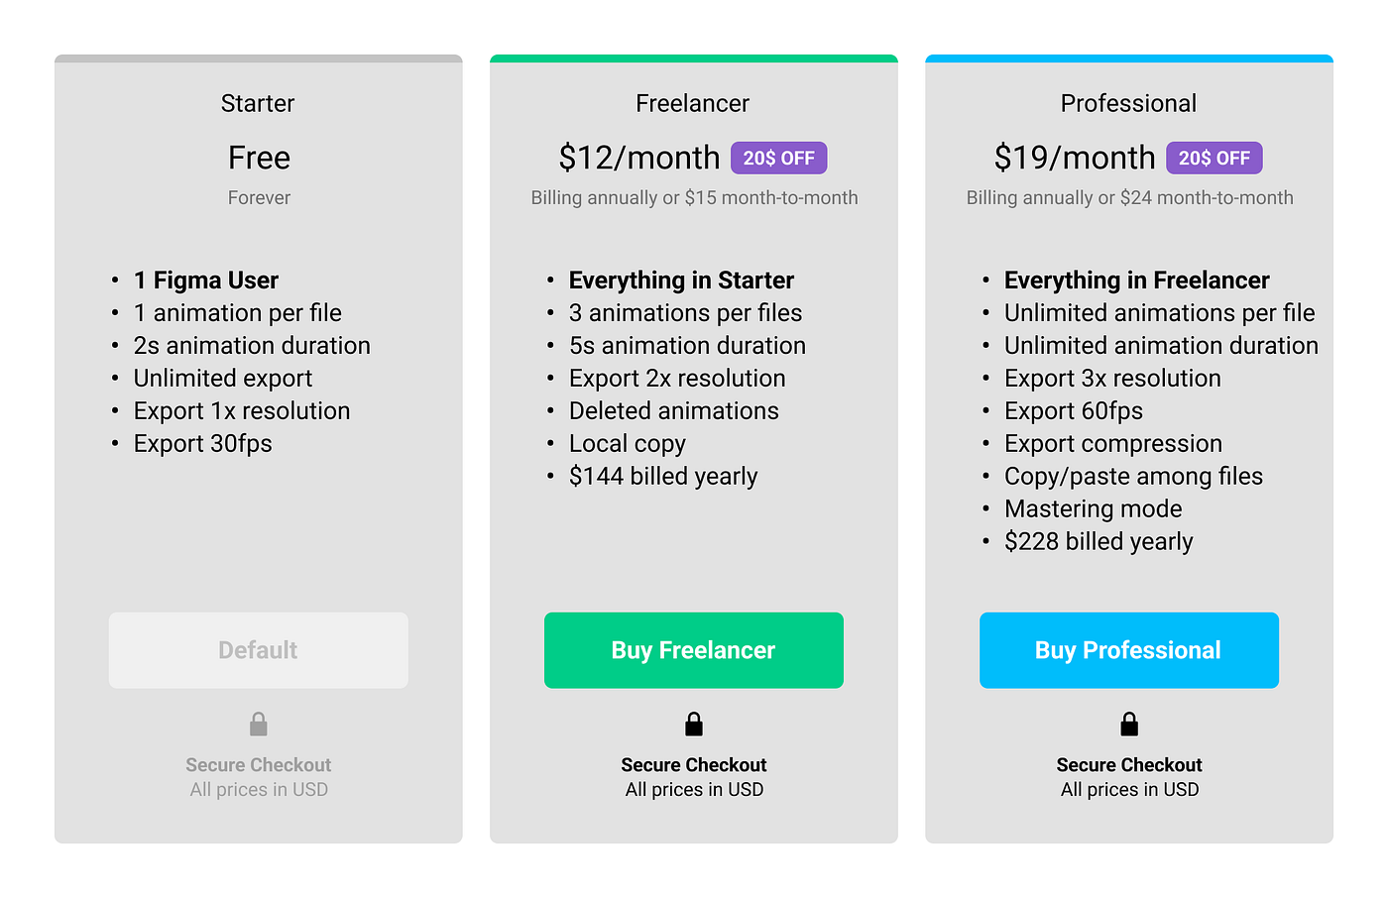Click the Buy Professional button
Image resolution: width=1388 pixels, height=898 pixels.
(x=1128, y=650)
